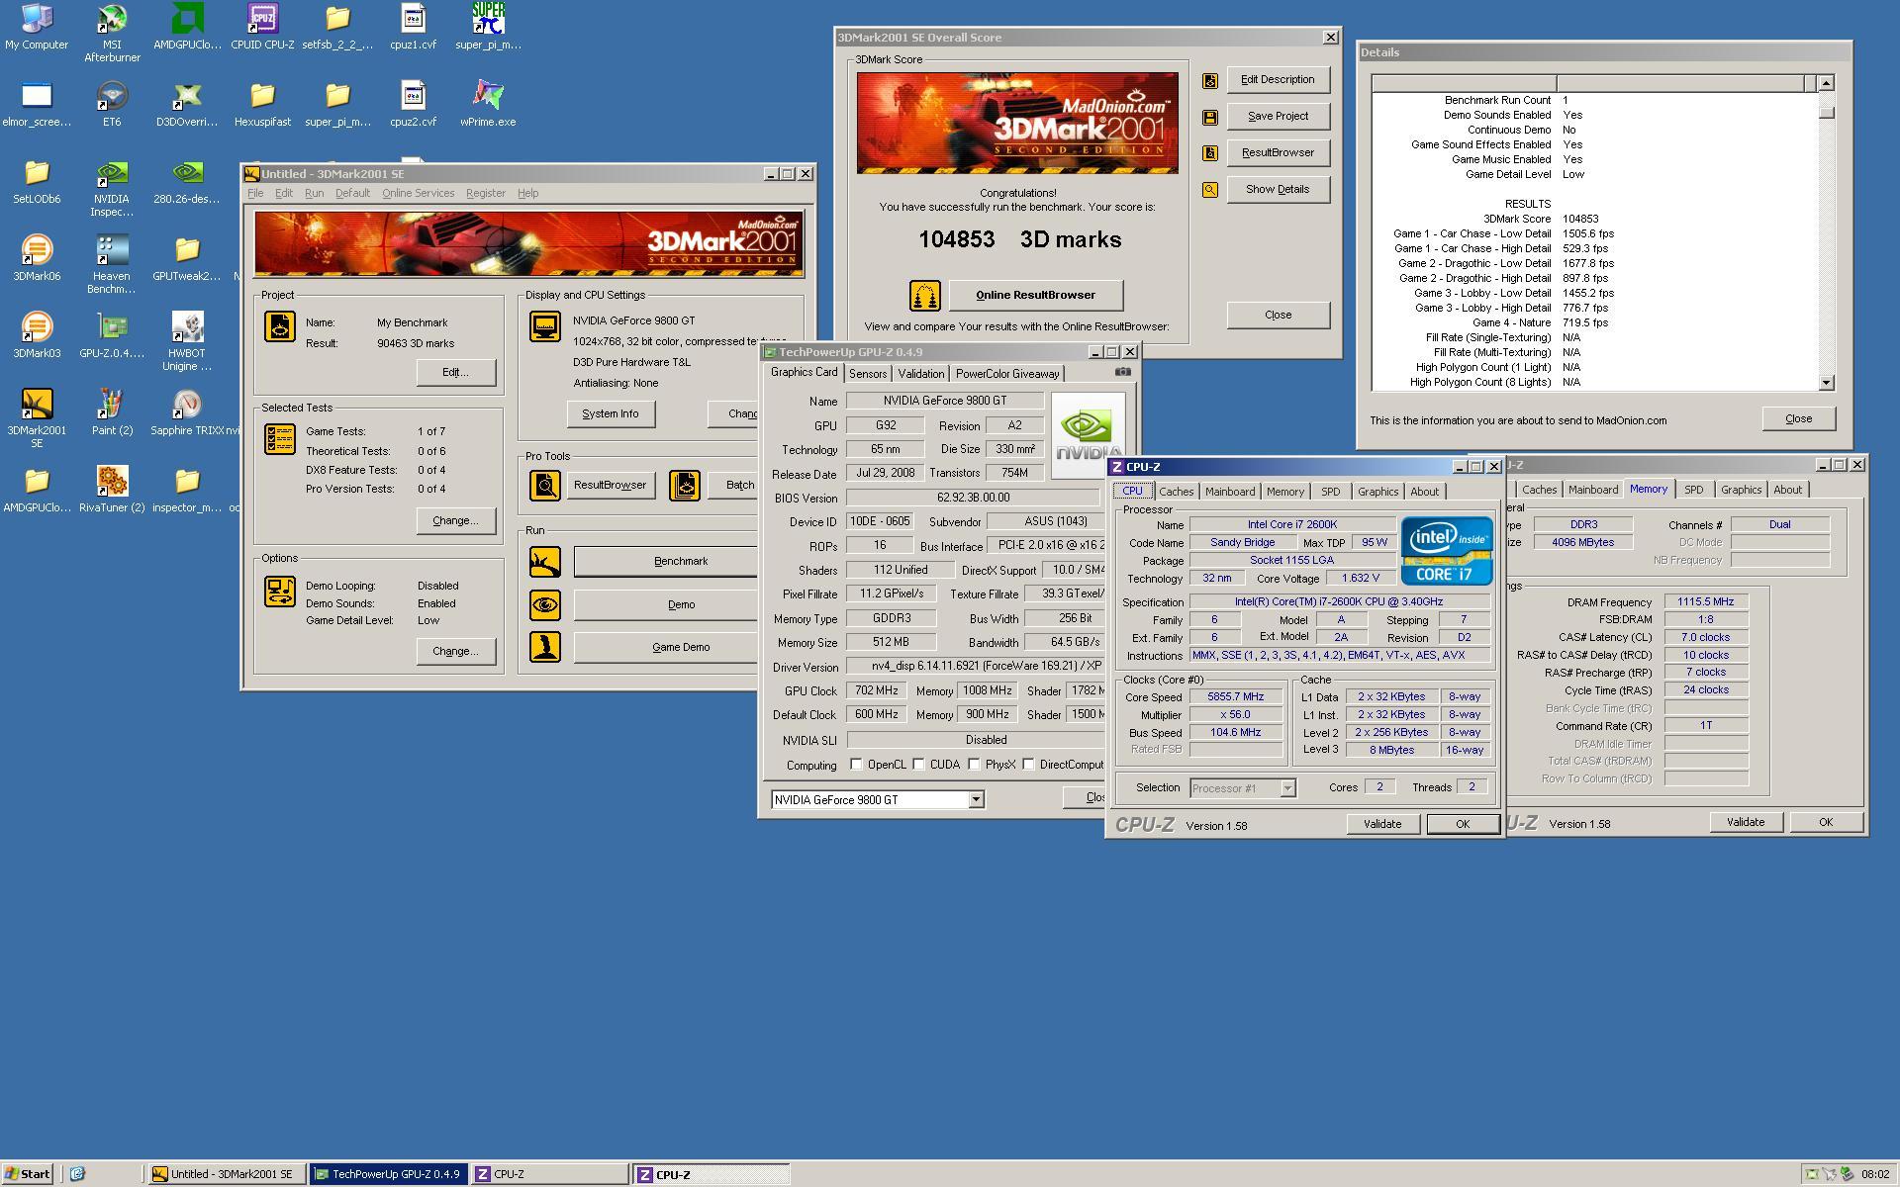Click the Demo eye icon in 3DMark2001

tap(545, 604)
